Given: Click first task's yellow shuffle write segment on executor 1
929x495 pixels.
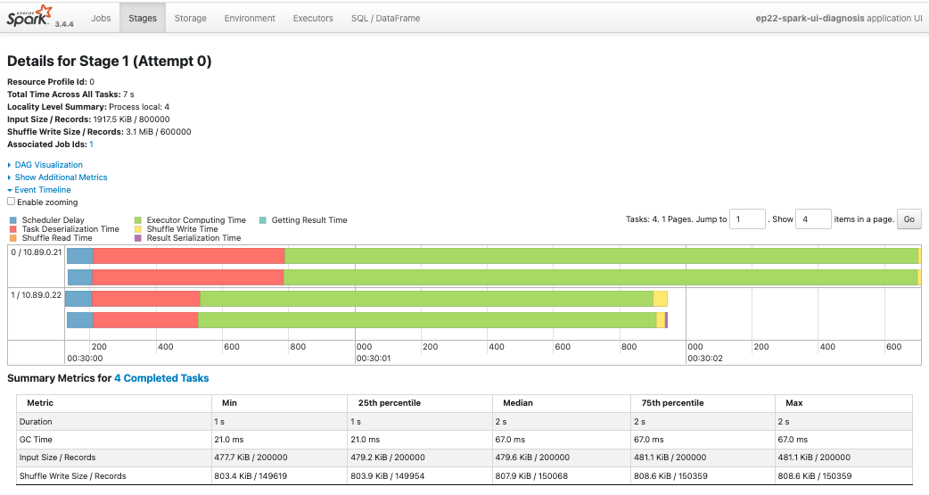Looking at the screenshot, I should click(660, 299).
